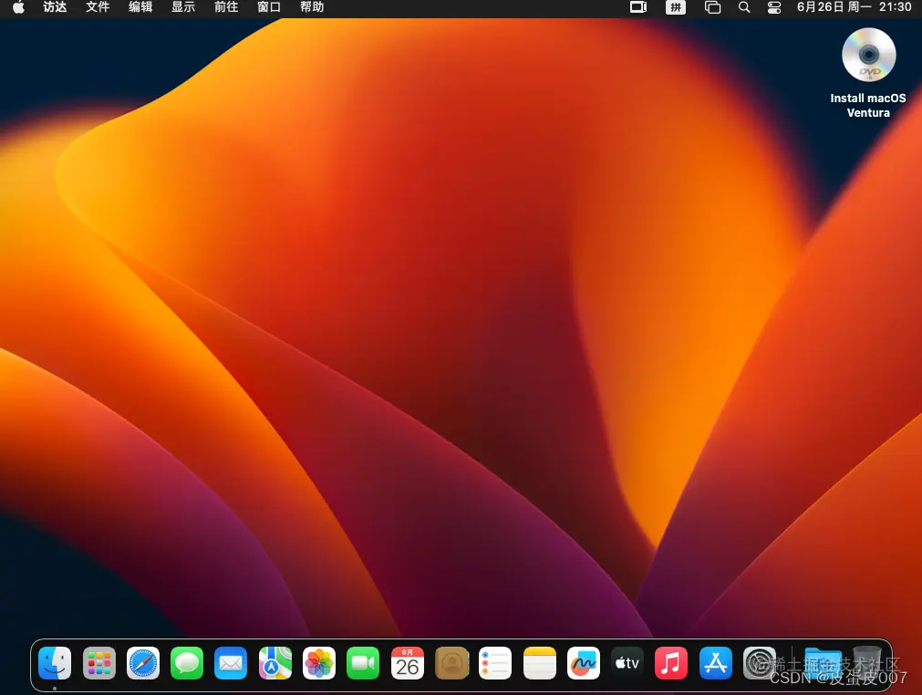Open the Apple menu
This screenshot has width=922, height=695.
(18, 7)
